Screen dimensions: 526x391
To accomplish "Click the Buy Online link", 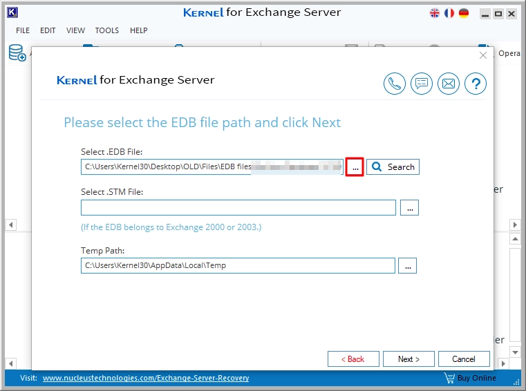I will tap(477, 378).
